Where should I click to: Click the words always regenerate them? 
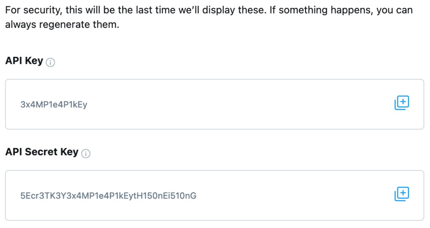tap(62, 25)
